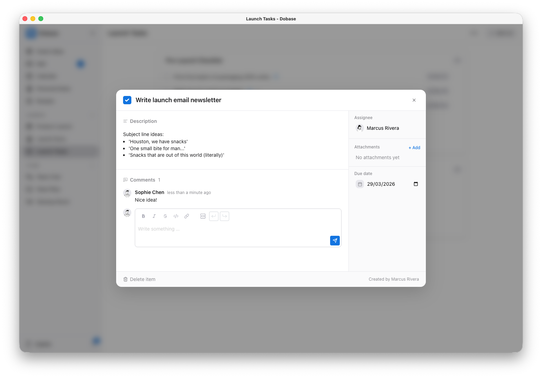The height and width of the screenshot is (378, 542).
Task: Click bullet 'Snacks that are out of this world'
Action: coord(176,155)
